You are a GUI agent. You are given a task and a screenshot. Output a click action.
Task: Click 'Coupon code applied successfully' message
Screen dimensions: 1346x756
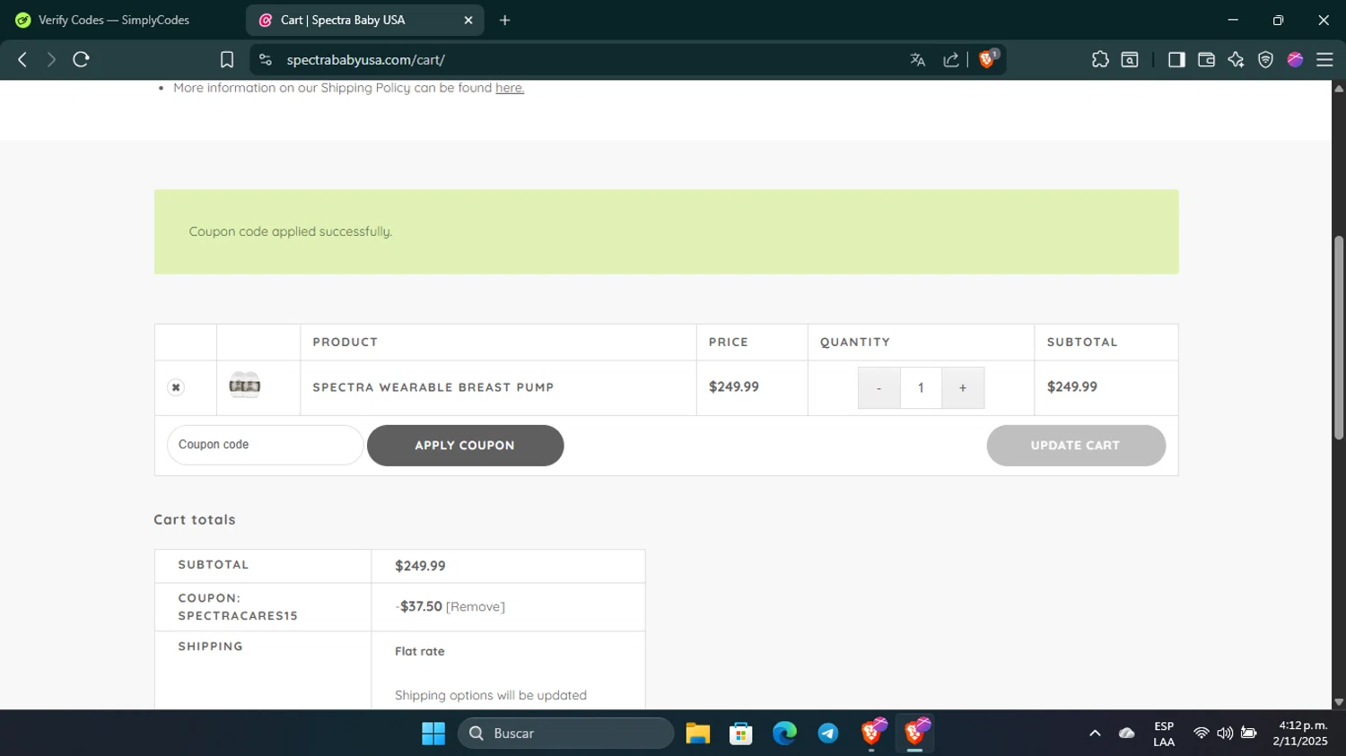point(290,231)
